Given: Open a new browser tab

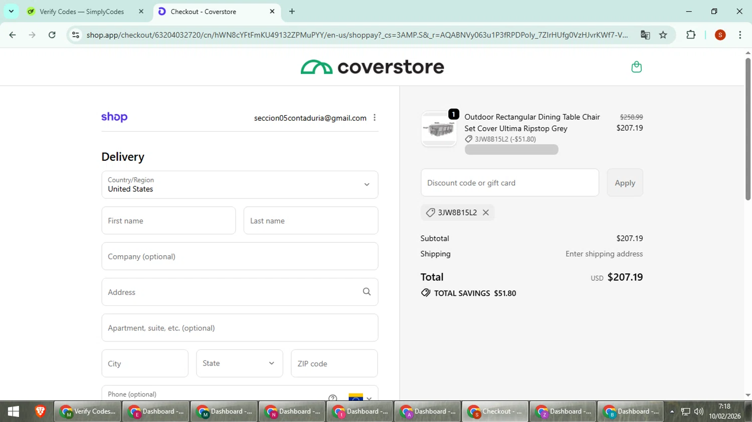Looking at the screenshot, I should click(292, 11).
